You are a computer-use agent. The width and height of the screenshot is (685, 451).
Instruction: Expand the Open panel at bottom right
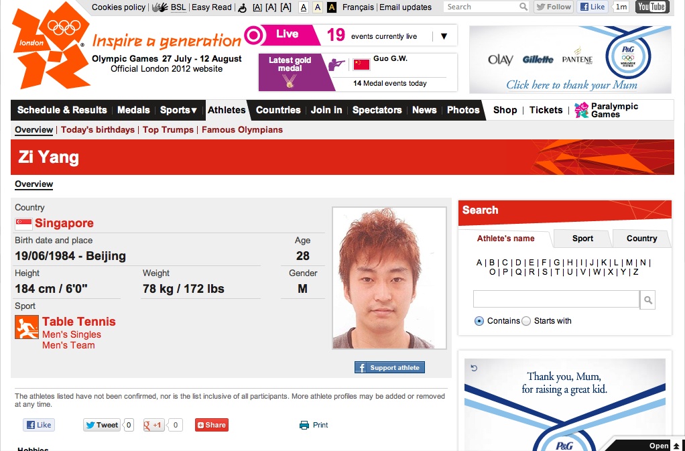(662, 446)
